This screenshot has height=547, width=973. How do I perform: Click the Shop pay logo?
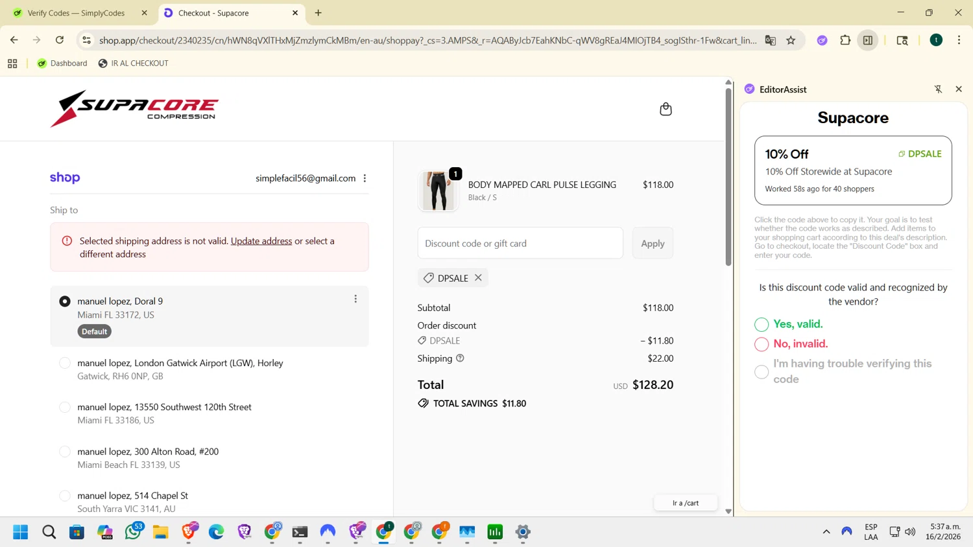[65, 178]
